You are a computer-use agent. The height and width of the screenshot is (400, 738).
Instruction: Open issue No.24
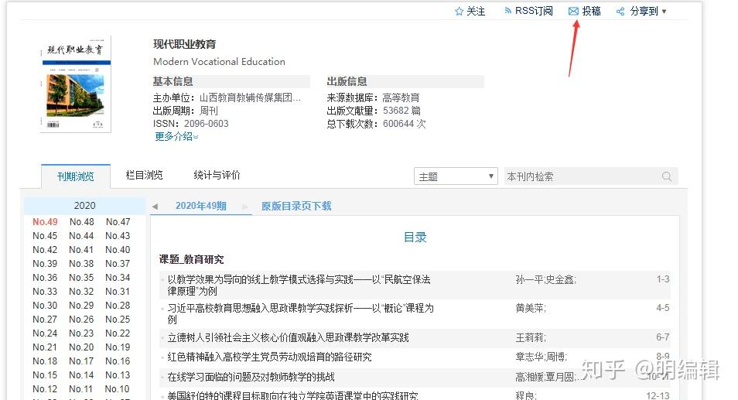click(x=45, y=333)
